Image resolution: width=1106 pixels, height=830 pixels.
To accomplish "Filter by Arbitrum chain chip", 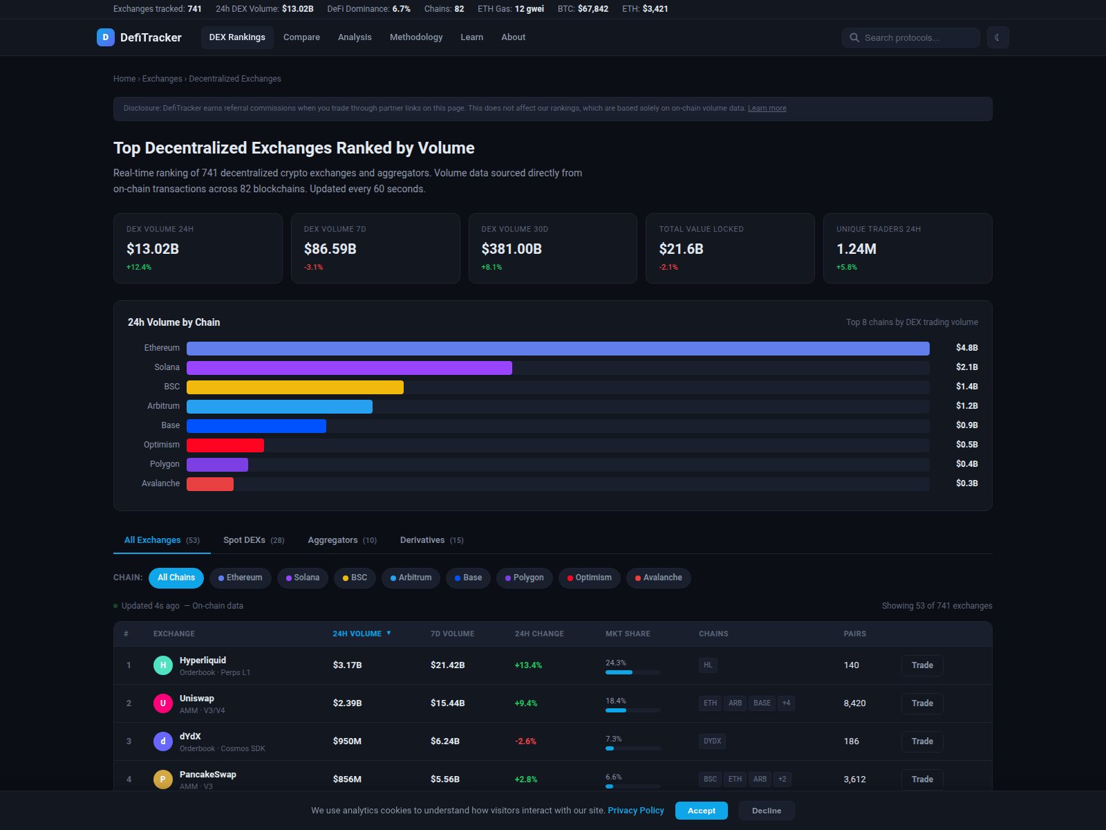I will point(411,578).
